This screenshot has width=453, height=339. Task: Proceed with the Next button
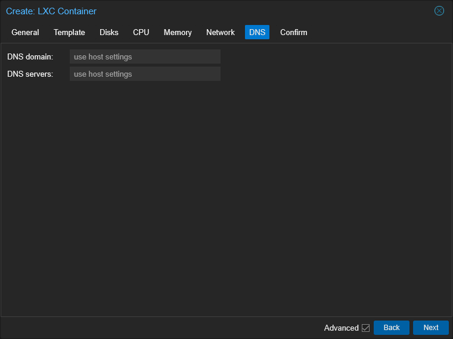coord(431,328)
